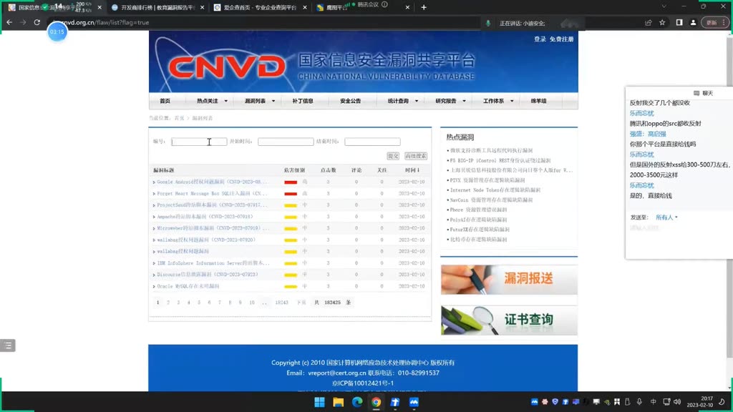The height and width of the screenshot is (412, 733).
Task: Jump to last page 18243
Action: tap(281, 303)
